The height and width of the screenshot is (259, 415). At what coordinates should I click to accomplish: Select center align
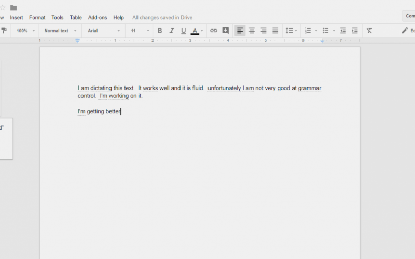(252, 31)
